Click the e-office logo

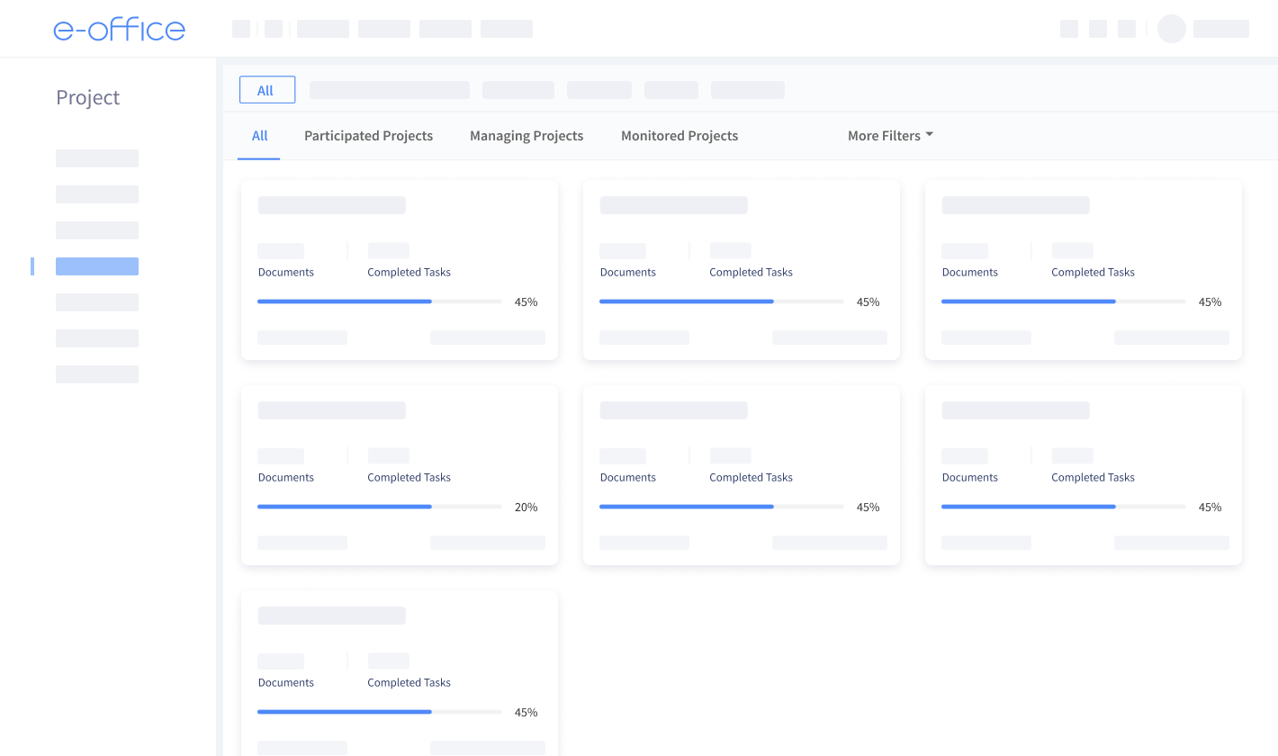click(119, 29)
